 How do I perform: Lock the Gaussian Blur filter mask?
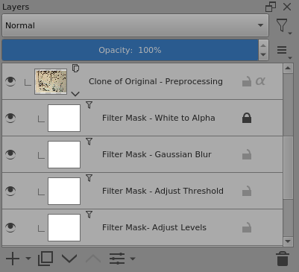tap(247, 154)
